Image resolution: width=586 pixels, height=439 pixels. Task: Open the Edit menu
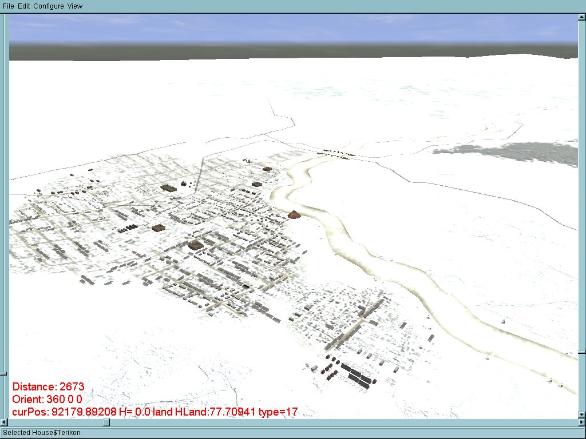point(23,6)
